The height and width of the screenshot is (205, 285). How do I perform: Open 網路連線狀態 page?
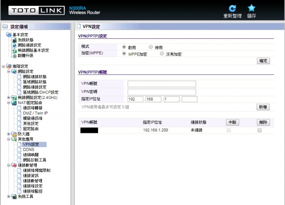34,77
